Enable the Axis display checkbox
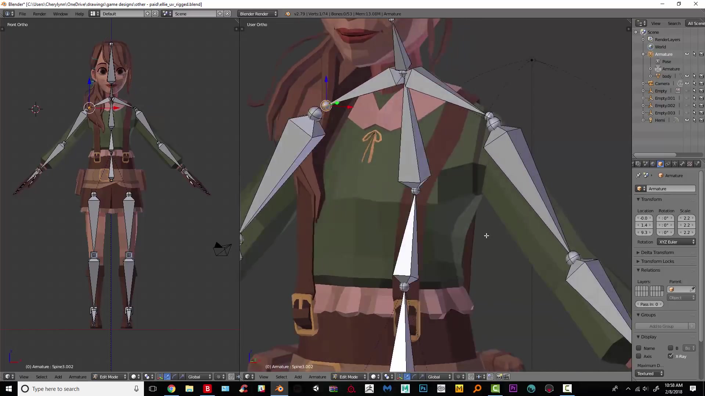 tap(639, 356)
